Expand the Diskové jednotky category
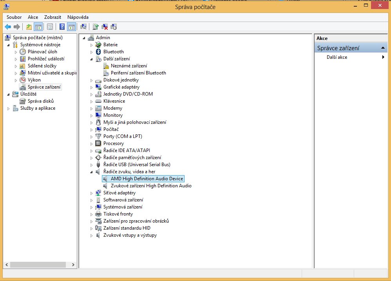 pyautogui.click(x=92, y=80)
